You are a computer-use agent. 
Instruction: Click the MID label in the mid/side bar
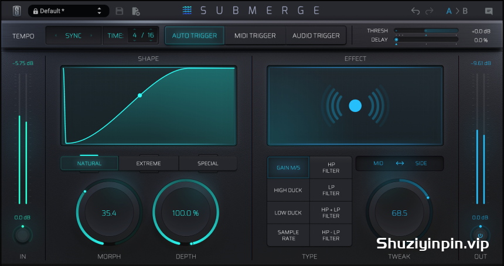pos(379,163)
